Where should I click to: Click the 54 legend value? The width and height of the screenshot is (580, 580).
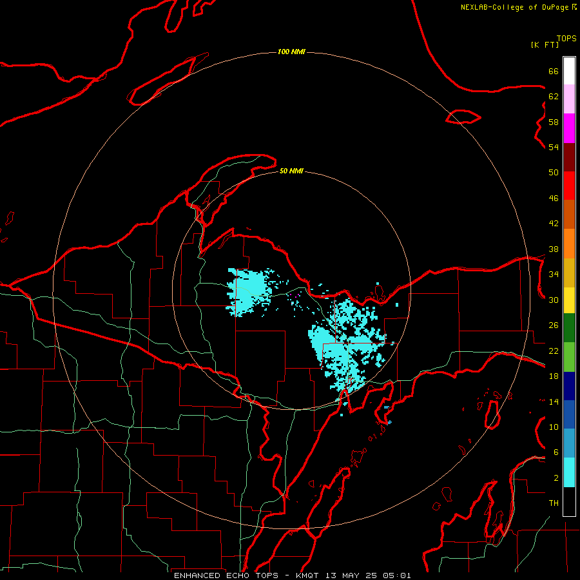[554, 147]
